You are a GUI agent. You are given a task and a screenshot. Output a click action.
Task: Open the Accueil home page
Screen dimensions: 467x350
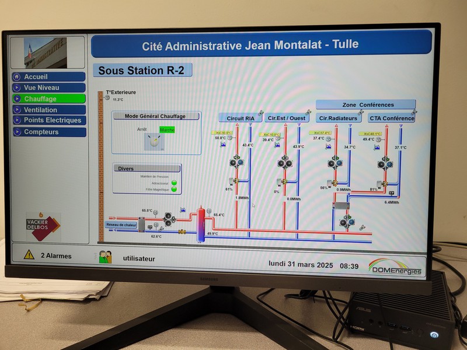point(49,76)
